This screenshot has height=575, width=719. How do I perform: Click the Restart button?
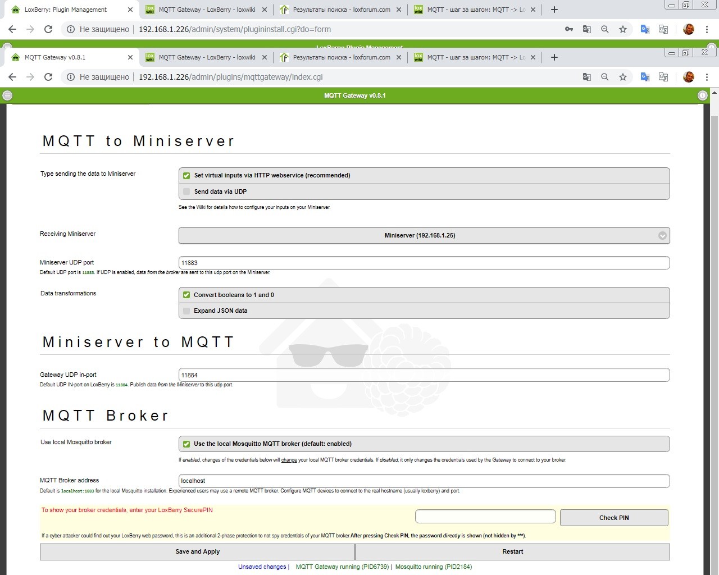512,552
